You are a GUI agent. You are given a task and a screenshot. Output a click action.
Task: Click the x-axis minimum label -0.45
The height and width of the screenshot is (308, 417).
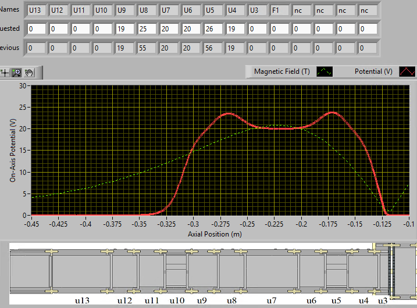pyautogui.click(x=31, y=224)
